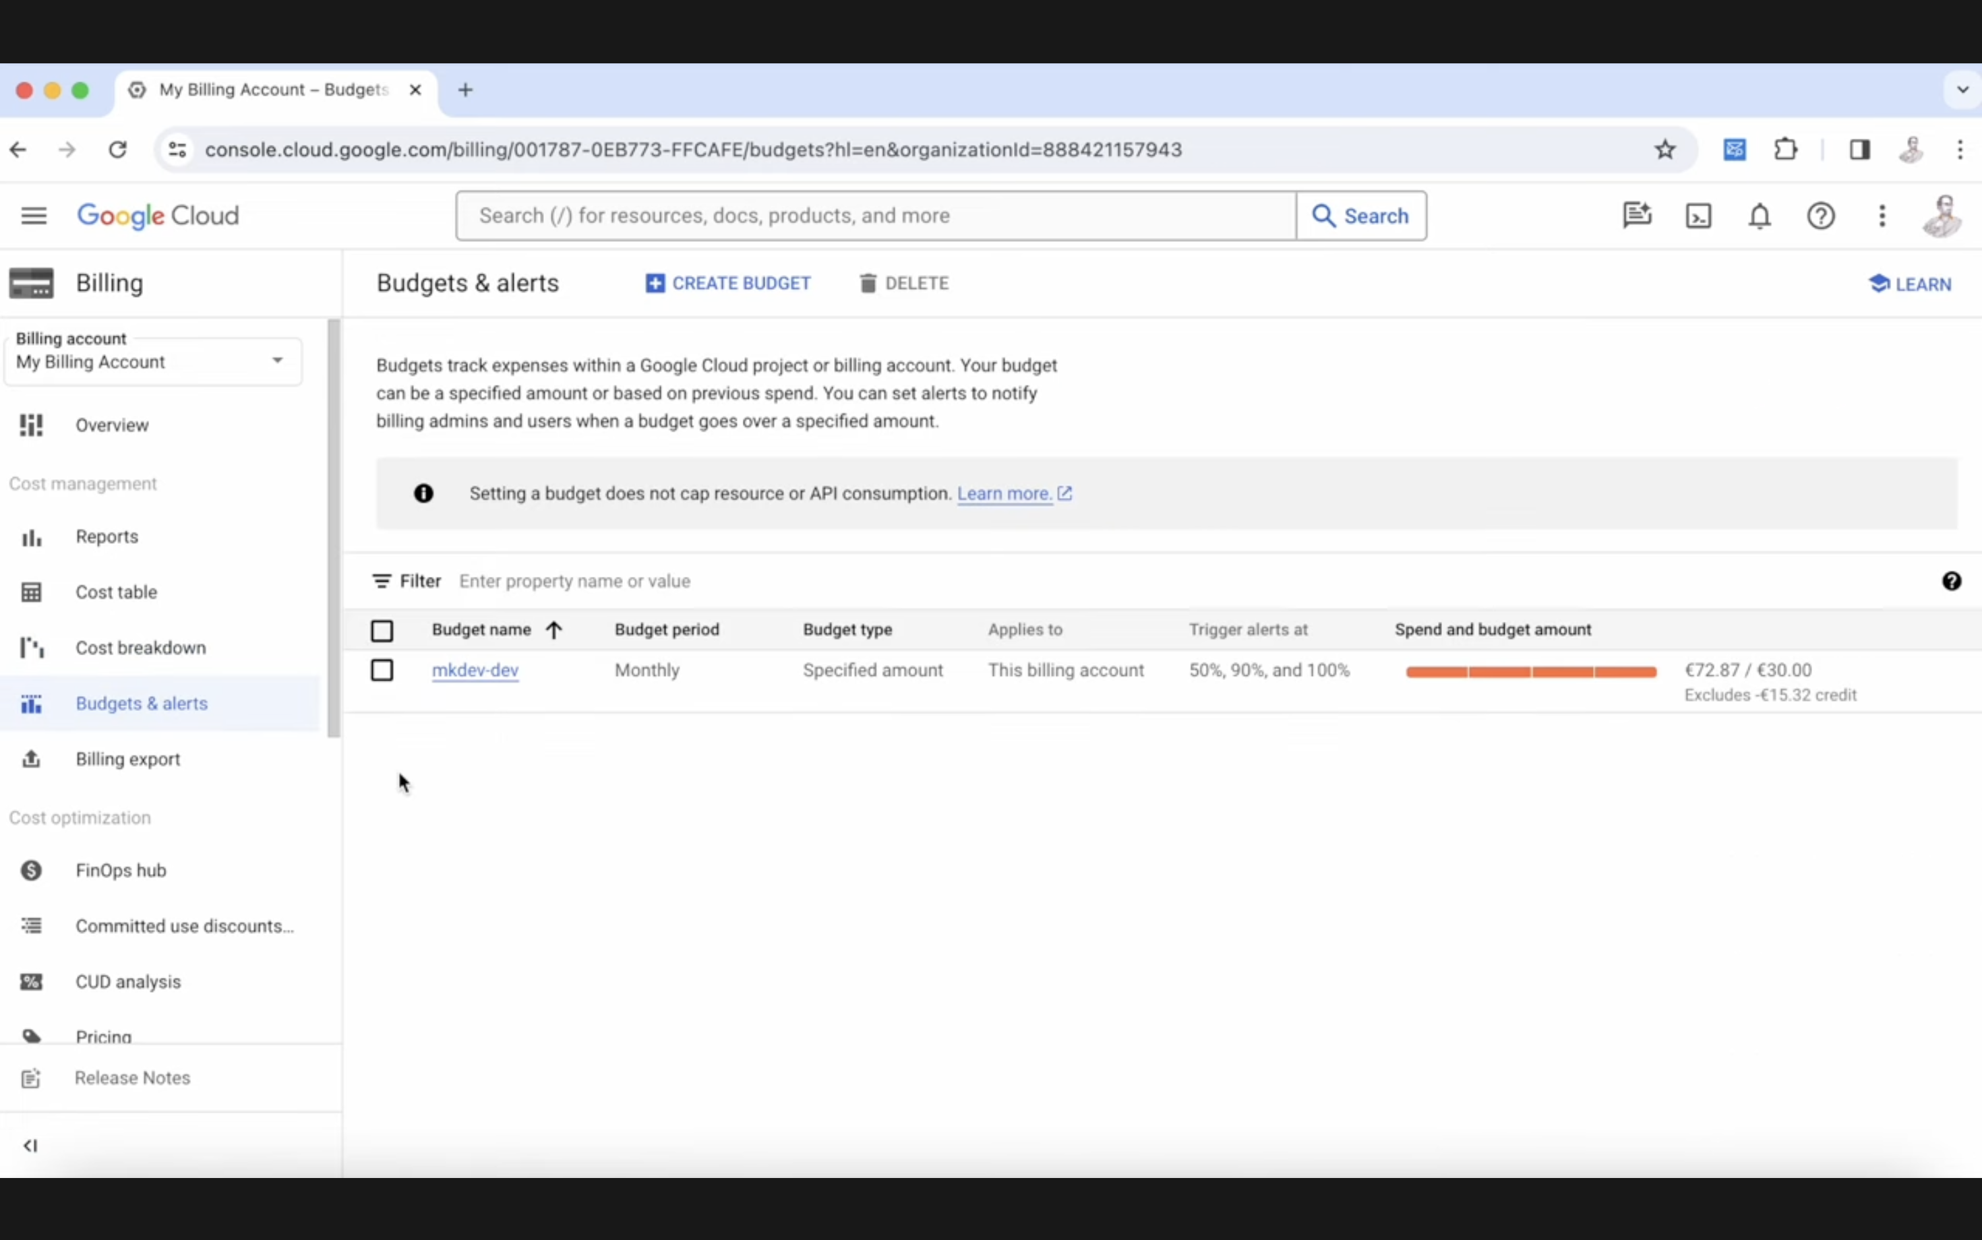1982x1240 pixels.
Task: Toggle the header row checkbox
Action: click(382, 629)
